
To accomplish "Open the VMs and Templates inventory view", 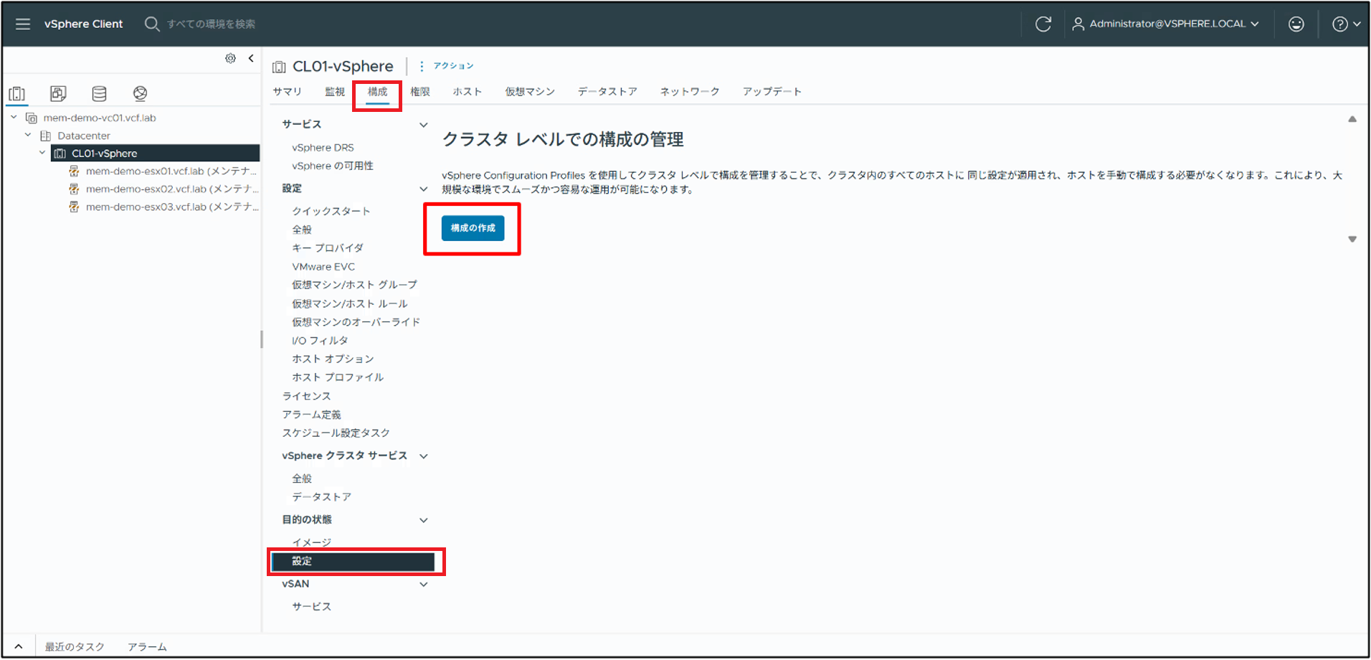I will [58, 93].
